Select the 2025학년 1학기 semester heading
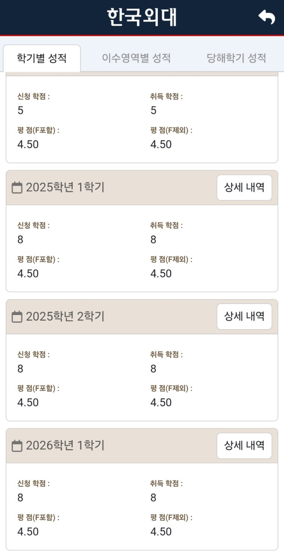The width and height of the screenshot is (284, 556). [65, 188]
